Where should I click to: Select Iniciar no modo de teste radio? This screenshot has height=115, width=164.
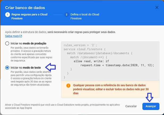7,68
